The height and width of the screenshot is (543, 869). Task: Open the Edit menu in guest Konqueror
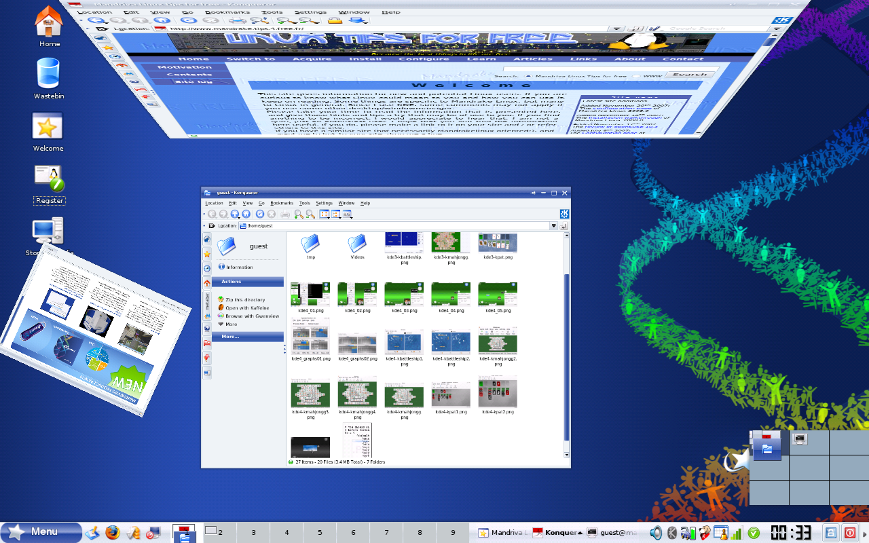[233, 203]
